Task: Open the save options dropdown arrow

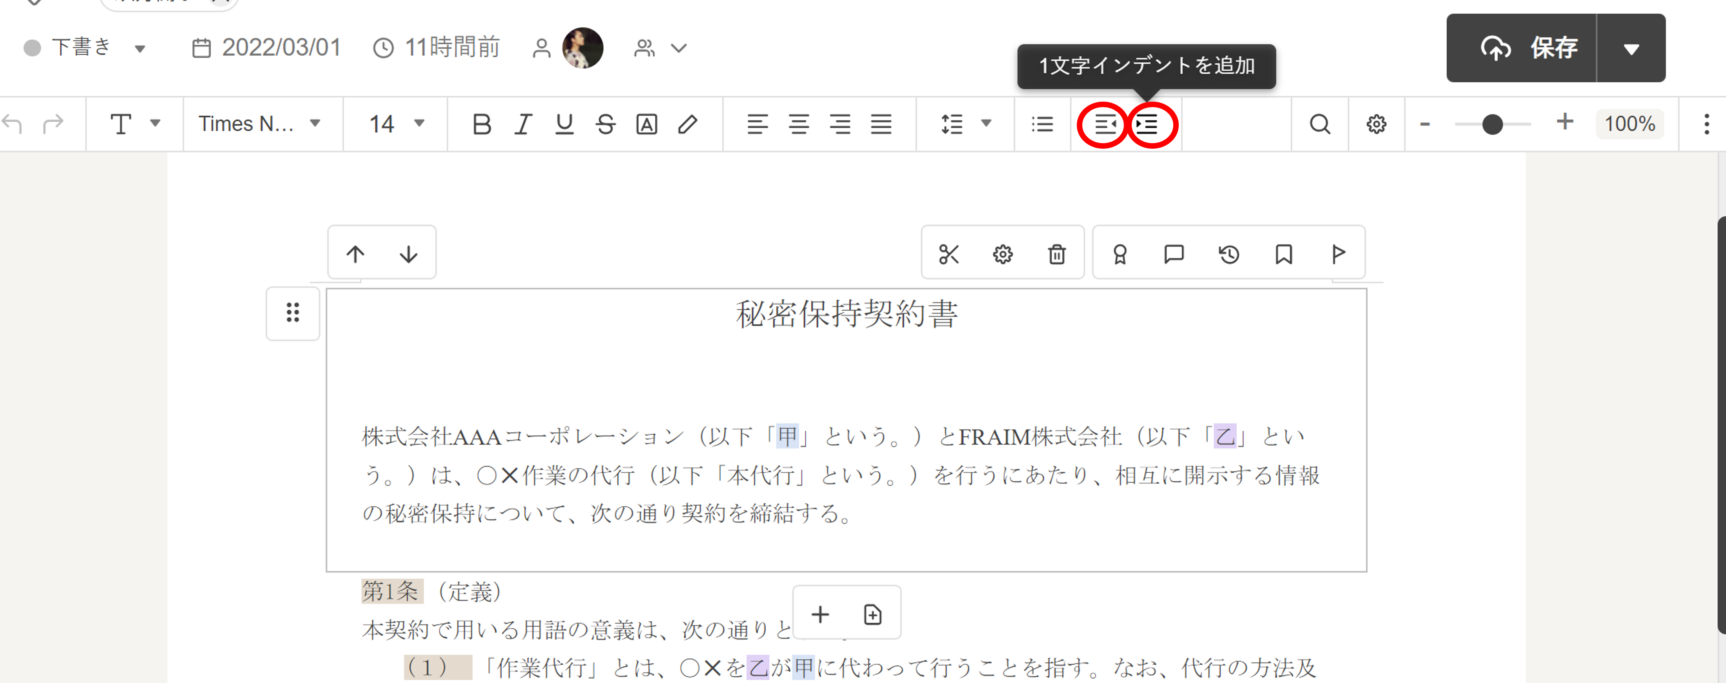Action: coord(1631,48)
